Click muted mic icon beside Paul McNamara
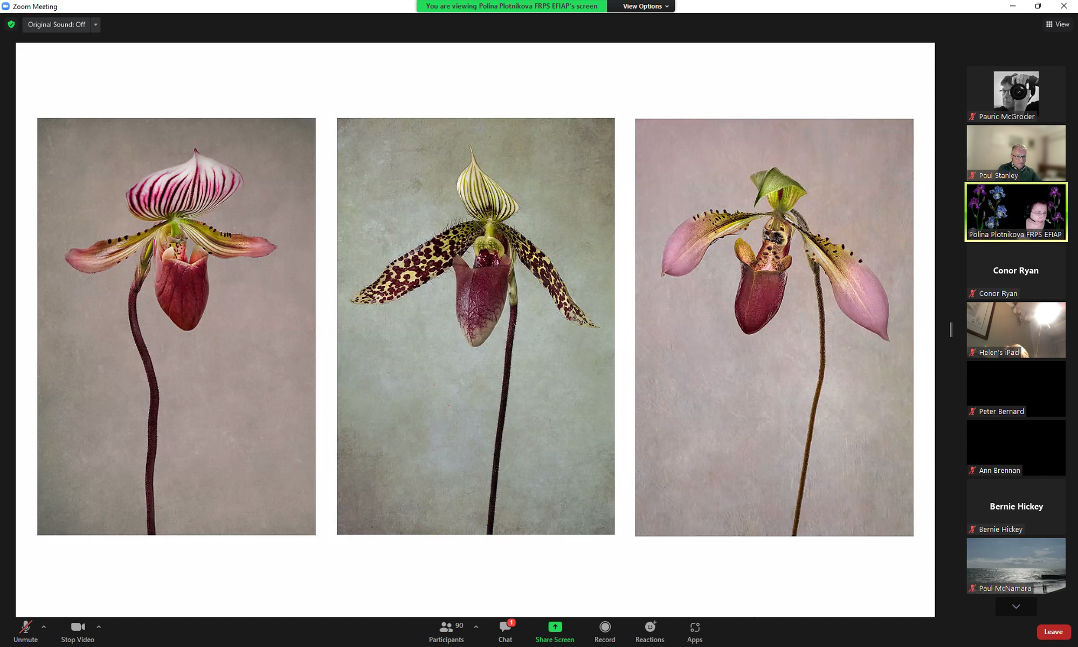The height and width of the screenshot is (647, 1078). coord(973,588)
